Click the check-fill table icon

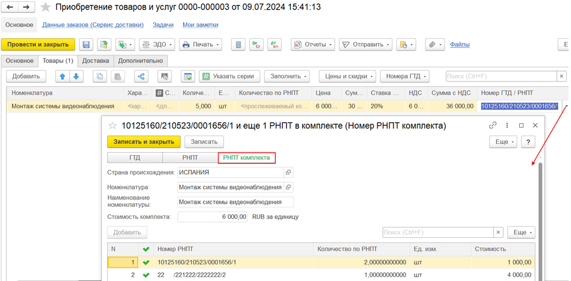click(x=188, y=77)
